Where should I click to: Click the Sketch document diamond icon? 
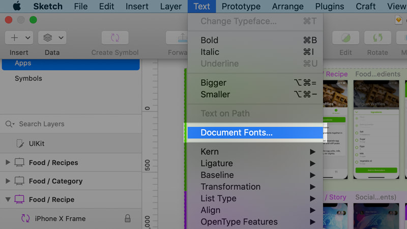(x=398, y=20)
